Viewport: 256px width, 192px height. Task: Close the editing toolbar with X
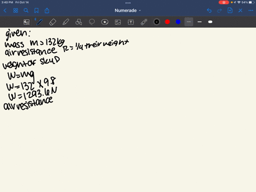(x=241, y=11)
